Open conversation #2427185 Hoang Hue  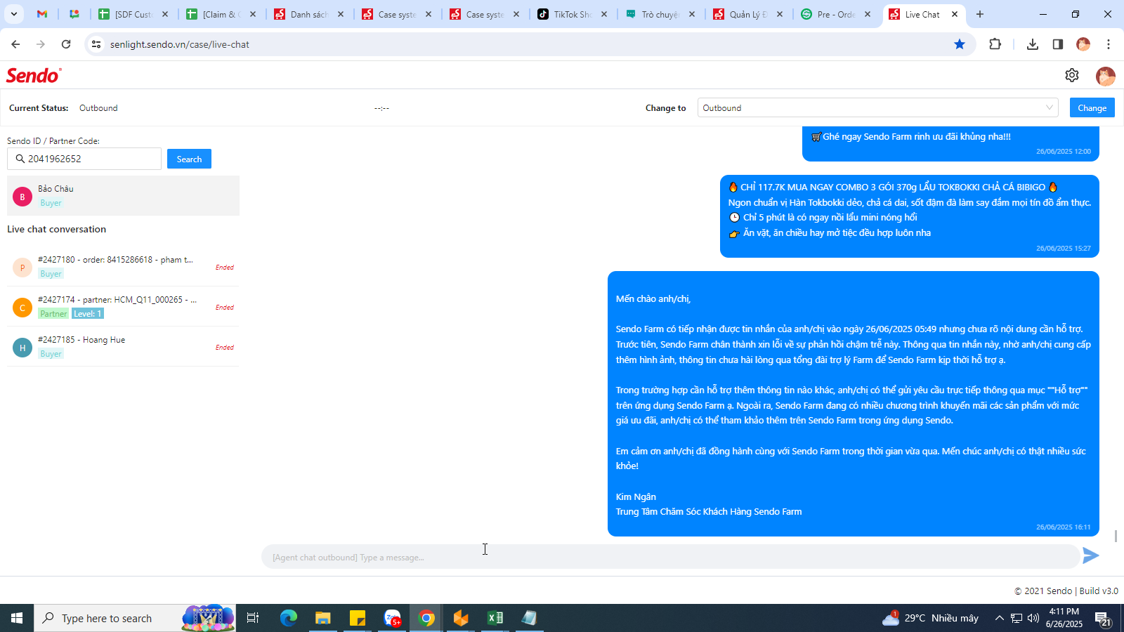tap(123, 347)
